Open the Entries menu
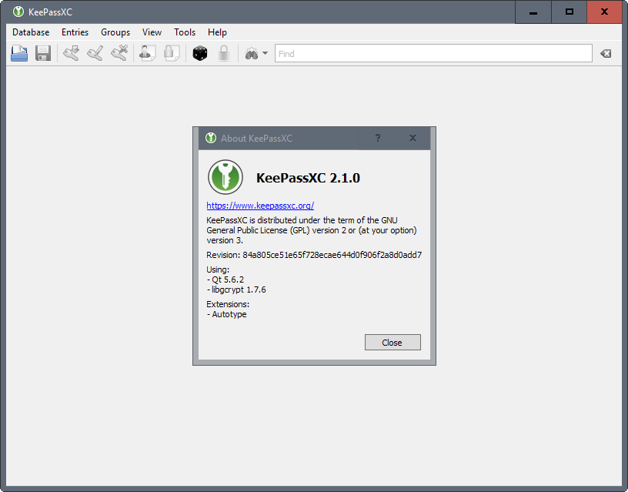The width and height of the screenshot is (628, 492). (75, 32)
